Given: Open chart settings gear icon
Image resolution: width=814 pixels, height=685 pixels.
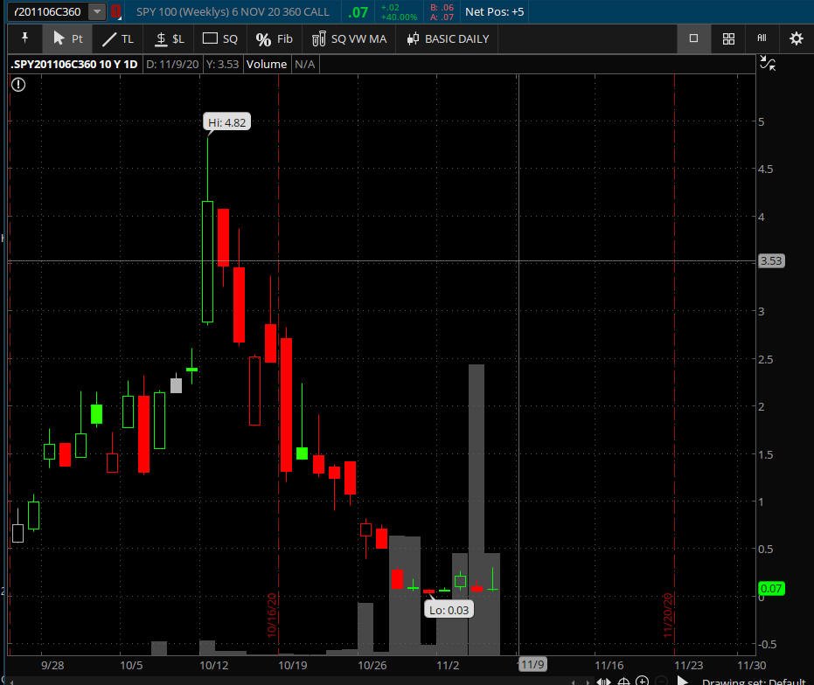Looking at the screenshot, I should (796, 38).
